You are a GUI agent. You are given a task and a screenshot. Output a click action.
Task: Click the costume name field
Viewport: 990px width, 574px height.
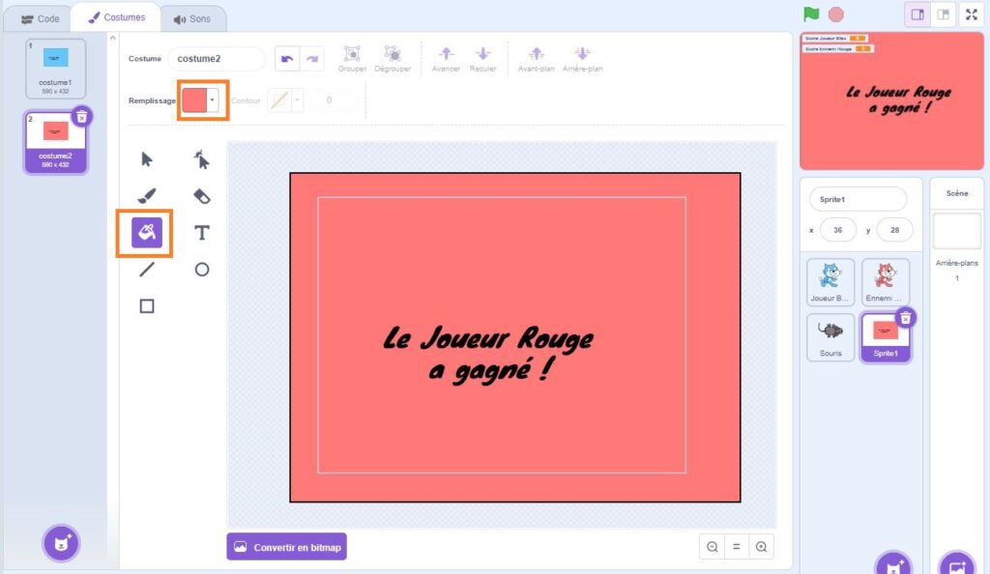click(217, 59)
